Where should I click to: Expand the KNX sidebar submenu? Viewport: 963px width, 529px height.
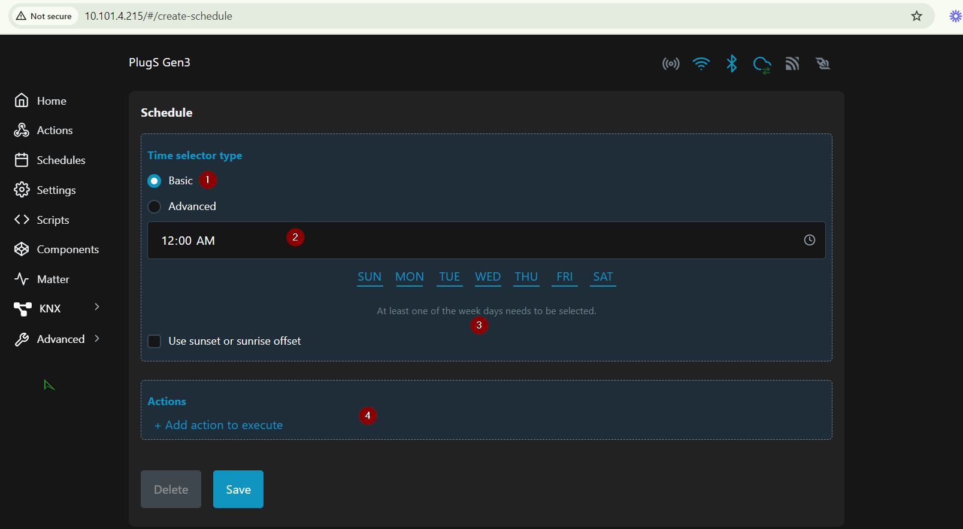(97, 307)
